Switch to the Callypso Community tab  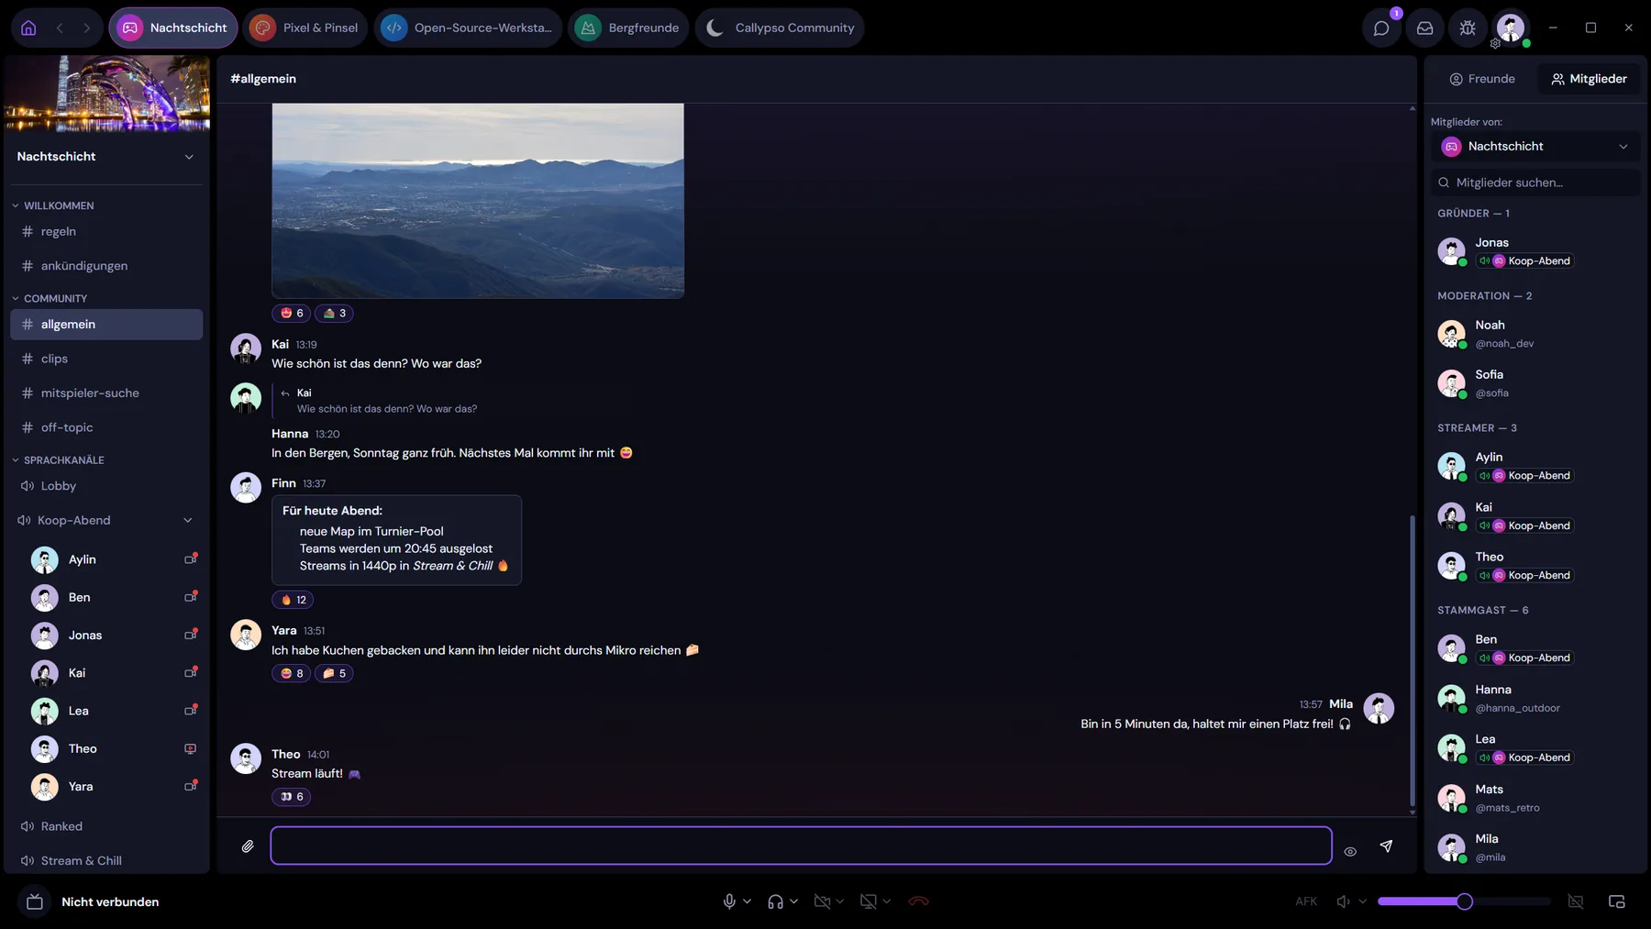[x=780, y=28]
